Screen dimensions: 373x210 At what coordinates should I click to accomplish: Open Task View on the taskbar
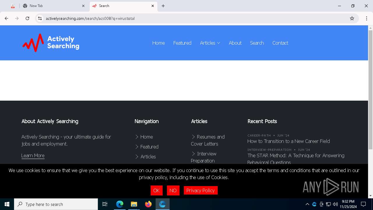105,204
